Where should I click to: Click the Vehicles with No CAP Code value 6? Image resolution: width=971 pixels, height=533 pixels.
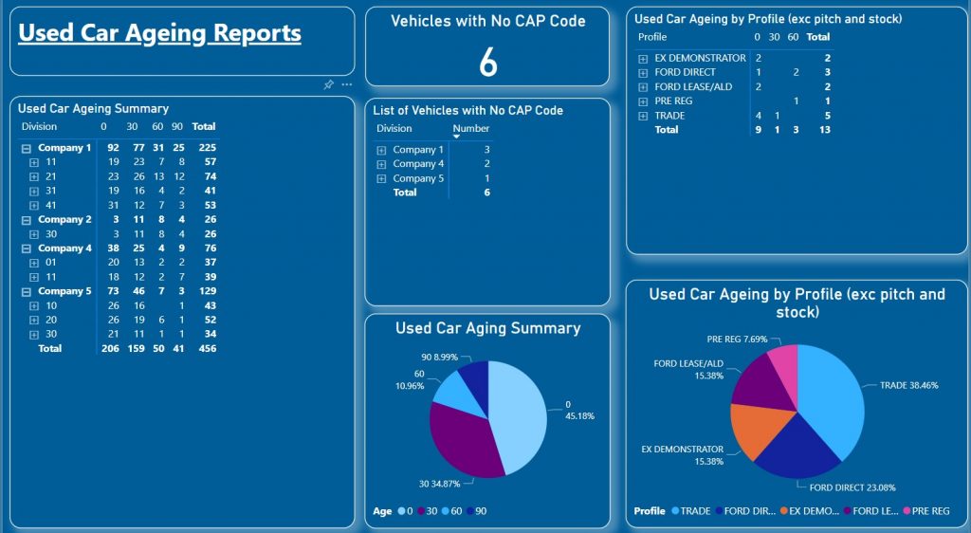coord(487,63)
